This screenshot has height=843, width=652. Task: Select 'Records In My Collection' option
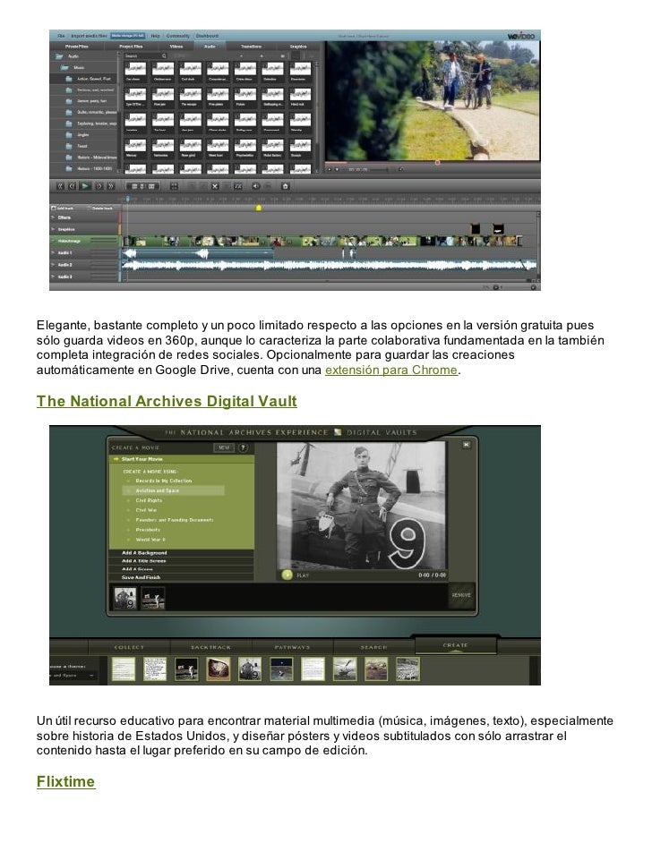pos(164,481)
